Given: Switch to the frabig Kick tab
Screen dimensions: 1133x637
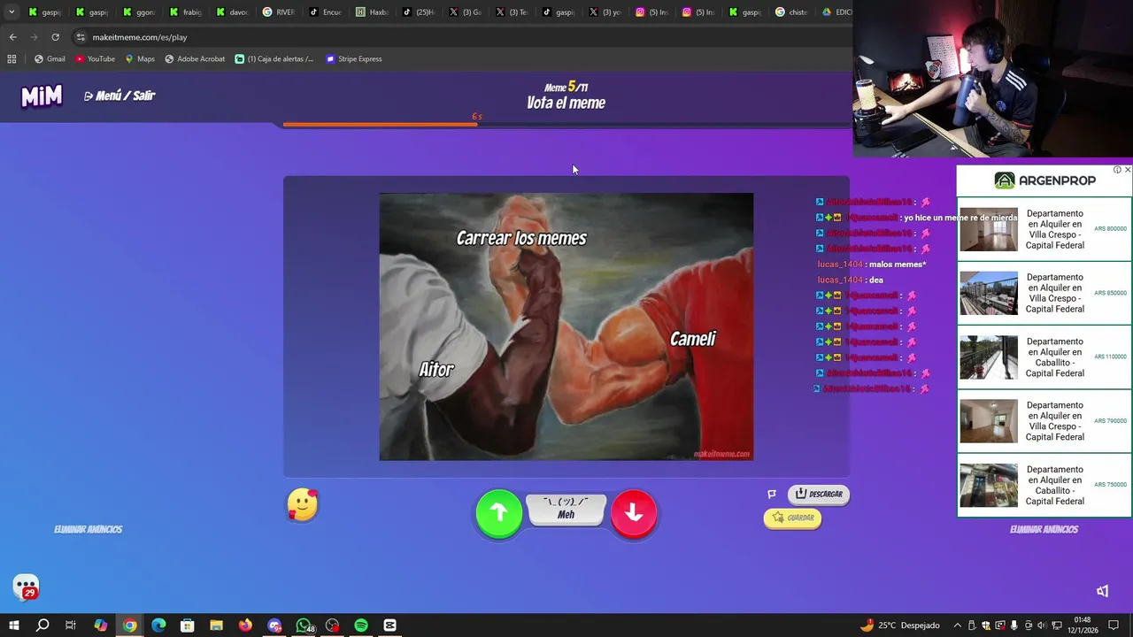Looking at the screenshot, I should (x=185, y=12).
